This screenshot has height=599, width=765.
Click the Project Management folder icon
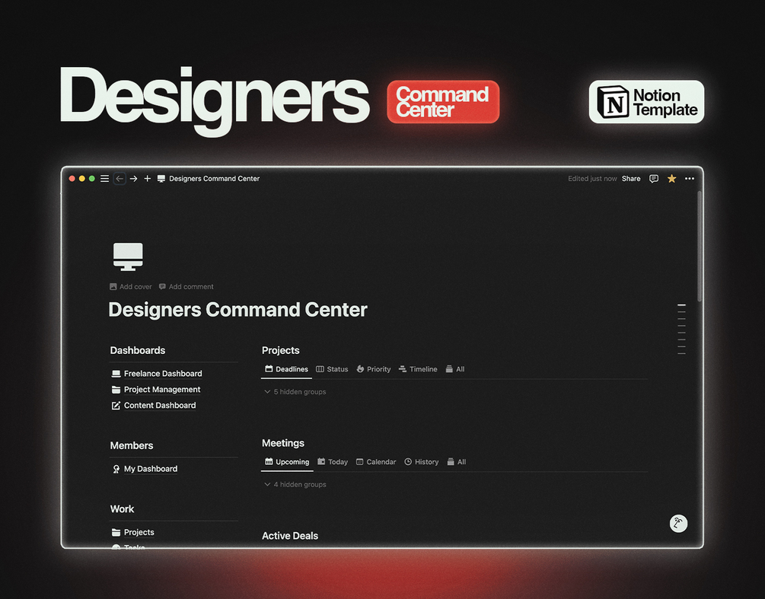pos(116,389)
